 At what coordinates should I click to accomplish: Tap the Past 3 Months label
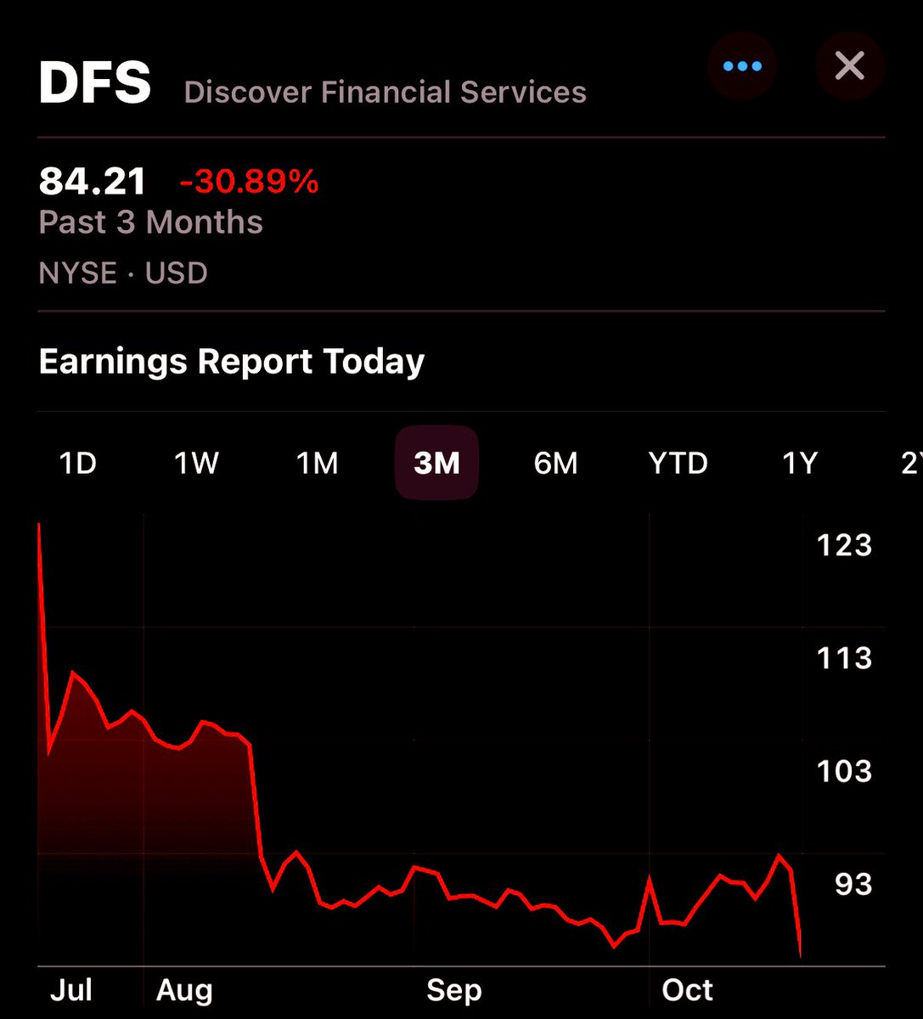[x=150, y=222]
